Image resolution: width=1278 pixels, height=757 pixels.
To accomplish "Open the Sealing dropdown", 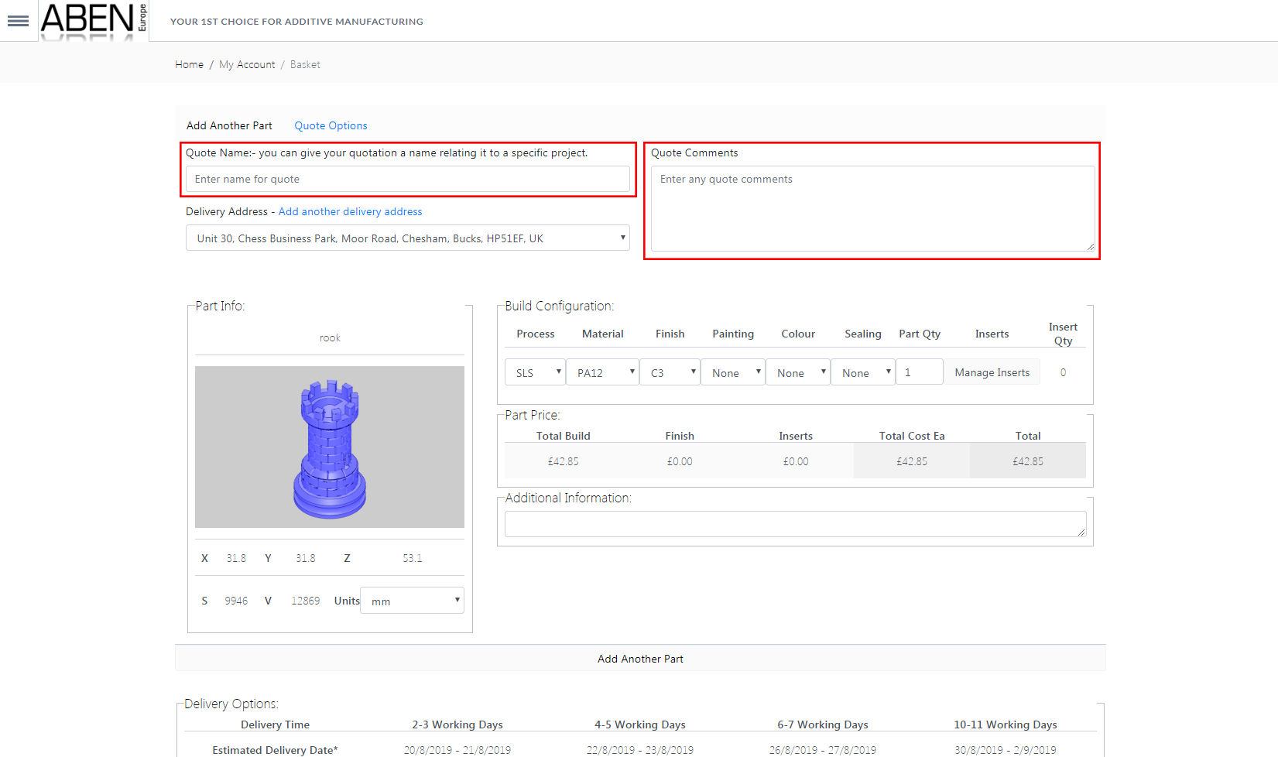I will pos(863,373).
